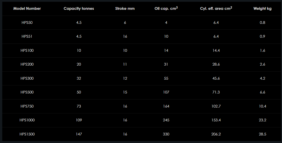Click the HPS500 model cell

27,92
